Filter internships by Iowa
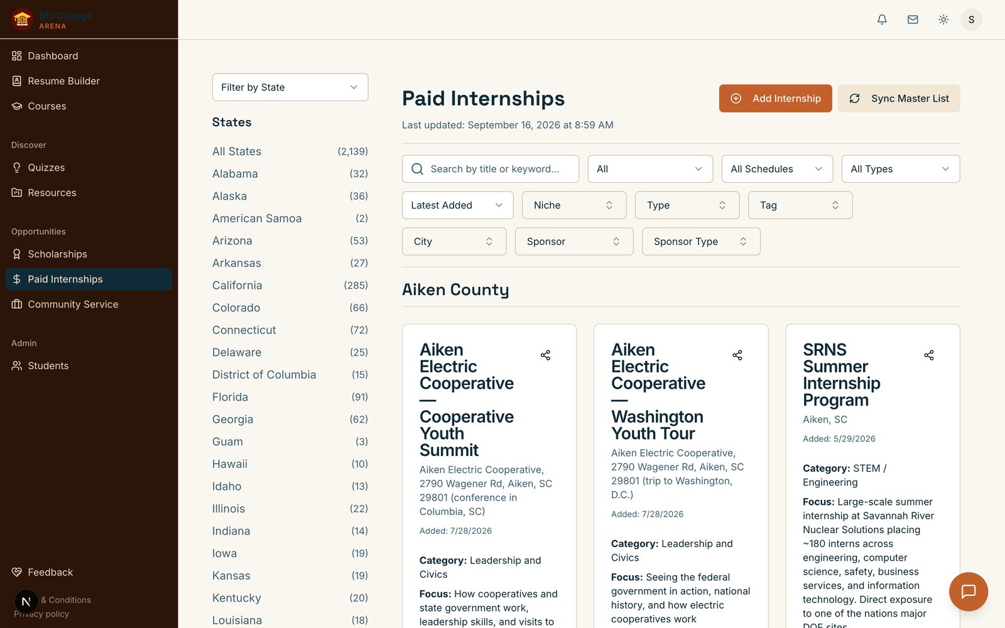The height and width of the screenshot is (628, 1005). coord(290,553)
